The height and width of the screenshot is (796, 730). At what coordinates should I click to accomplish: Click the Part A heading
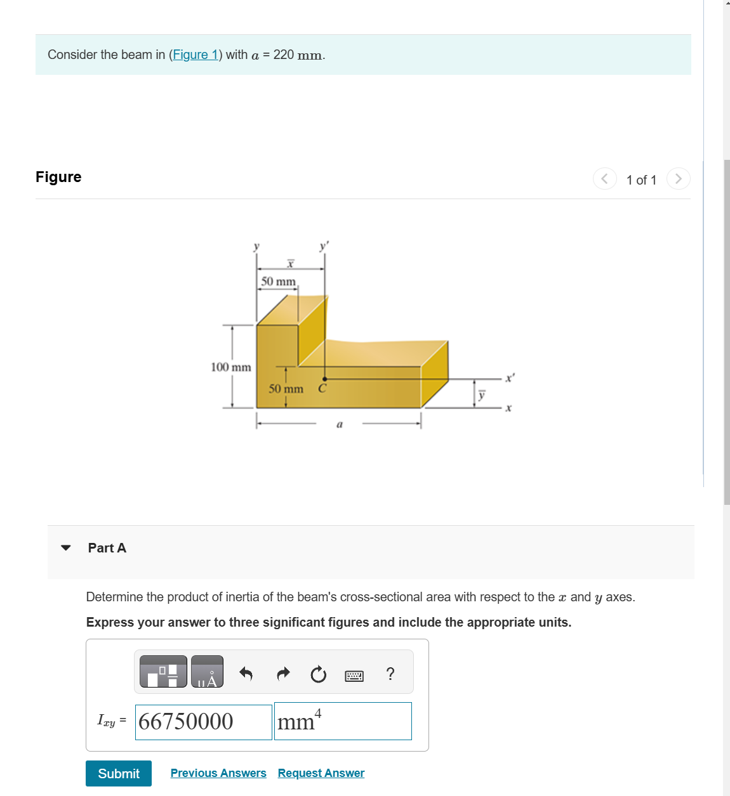pyautogui.click(x=107, y=547)
